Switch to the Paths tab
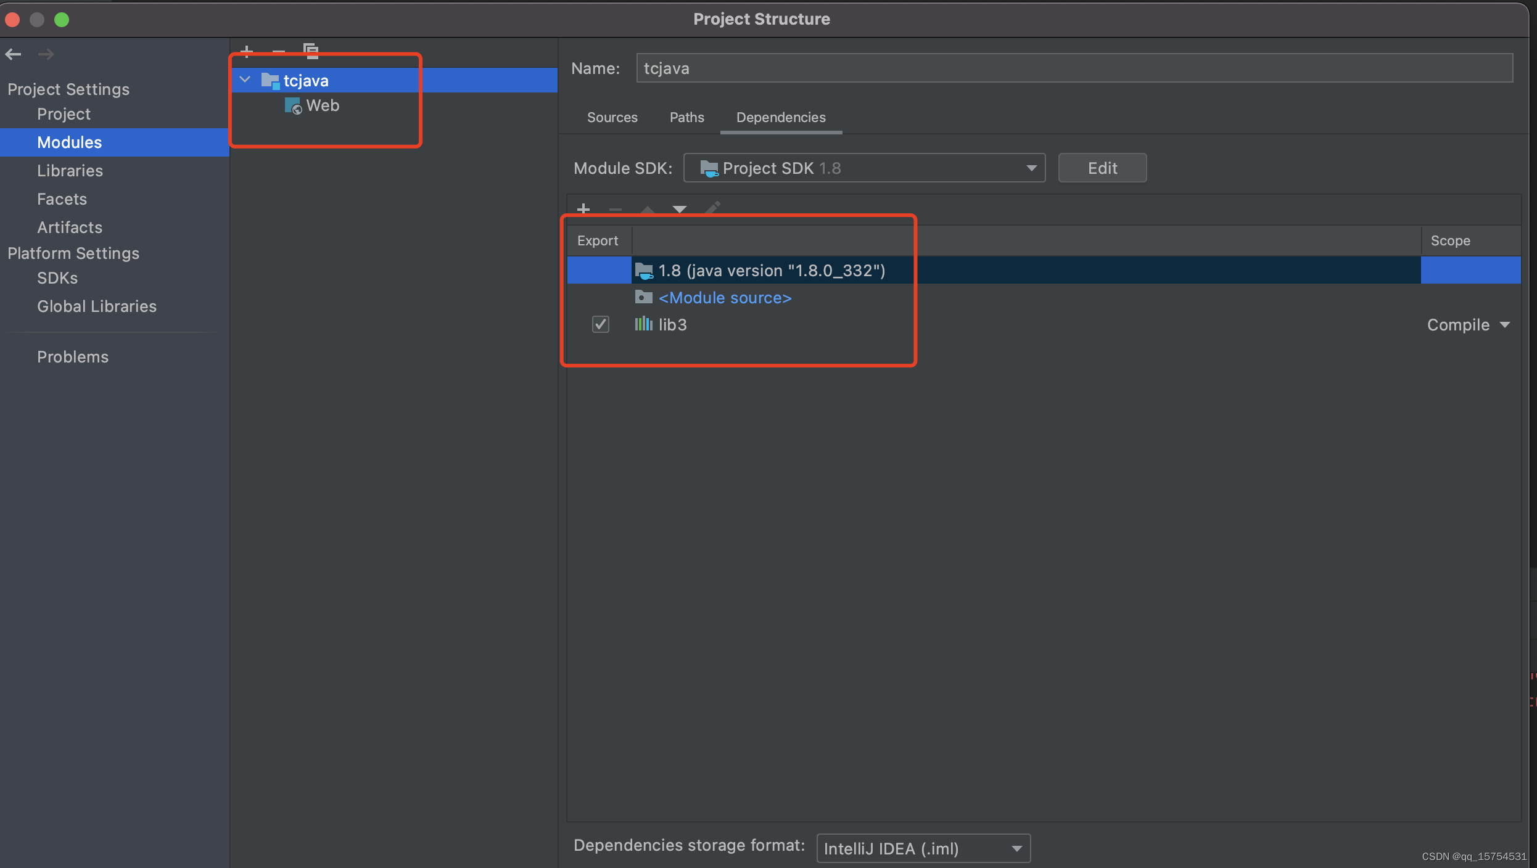This screenshot has width=1537, height=868. 686,117
